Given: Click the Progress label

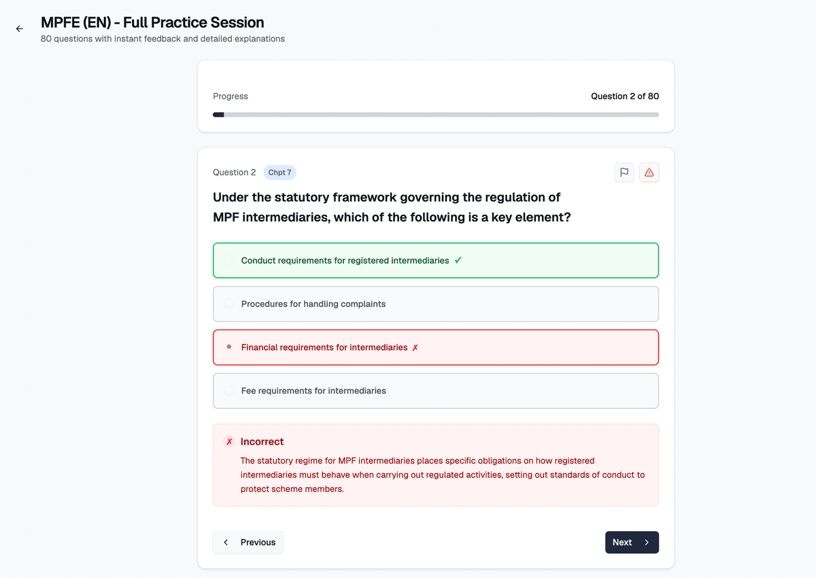Looking at the screenshot, I should pos(231,96).
